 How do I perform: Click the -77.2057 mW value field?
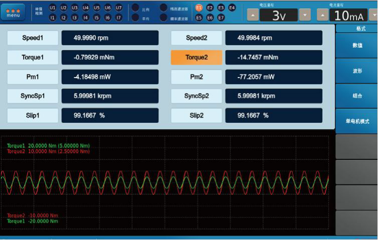coord(274,77)
